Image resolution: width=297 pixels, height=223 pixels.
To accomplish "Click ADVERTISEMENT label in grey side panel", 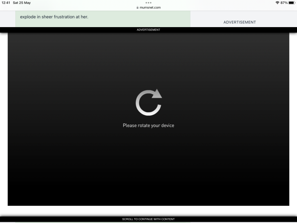I will (239, 22).
